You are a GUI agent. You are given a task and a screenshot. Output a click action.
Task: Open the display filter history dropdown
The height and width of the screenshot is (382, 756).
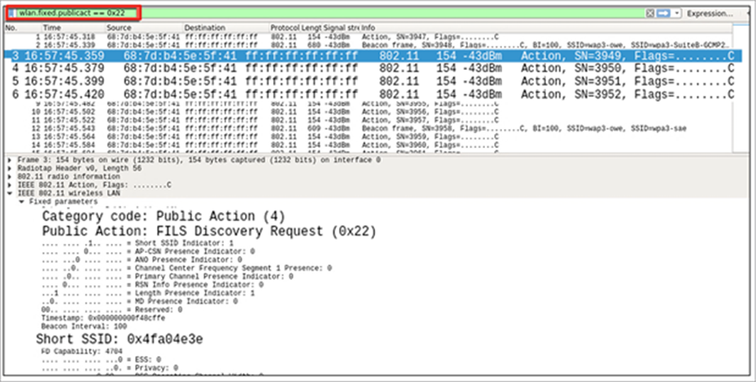[677, 14]
